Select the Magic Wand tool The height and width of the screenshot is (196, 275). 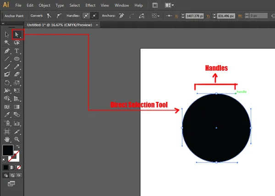click(7, 43)
